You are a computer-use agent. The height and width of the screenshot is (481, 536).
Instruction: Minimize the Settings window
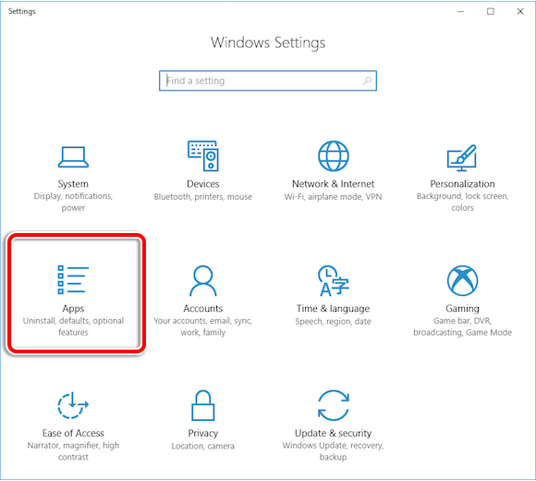tap(461, 12)
